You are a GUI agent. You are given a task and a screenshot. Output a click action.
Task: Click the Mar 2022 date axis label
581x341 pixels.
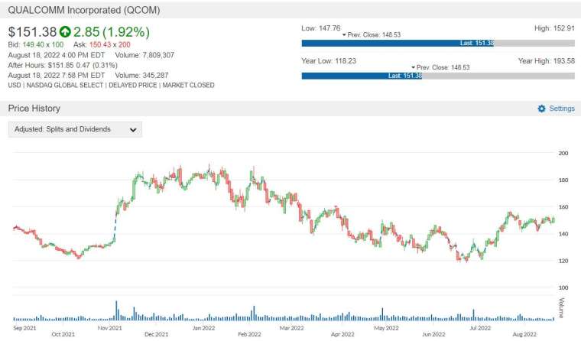point(291,328)
